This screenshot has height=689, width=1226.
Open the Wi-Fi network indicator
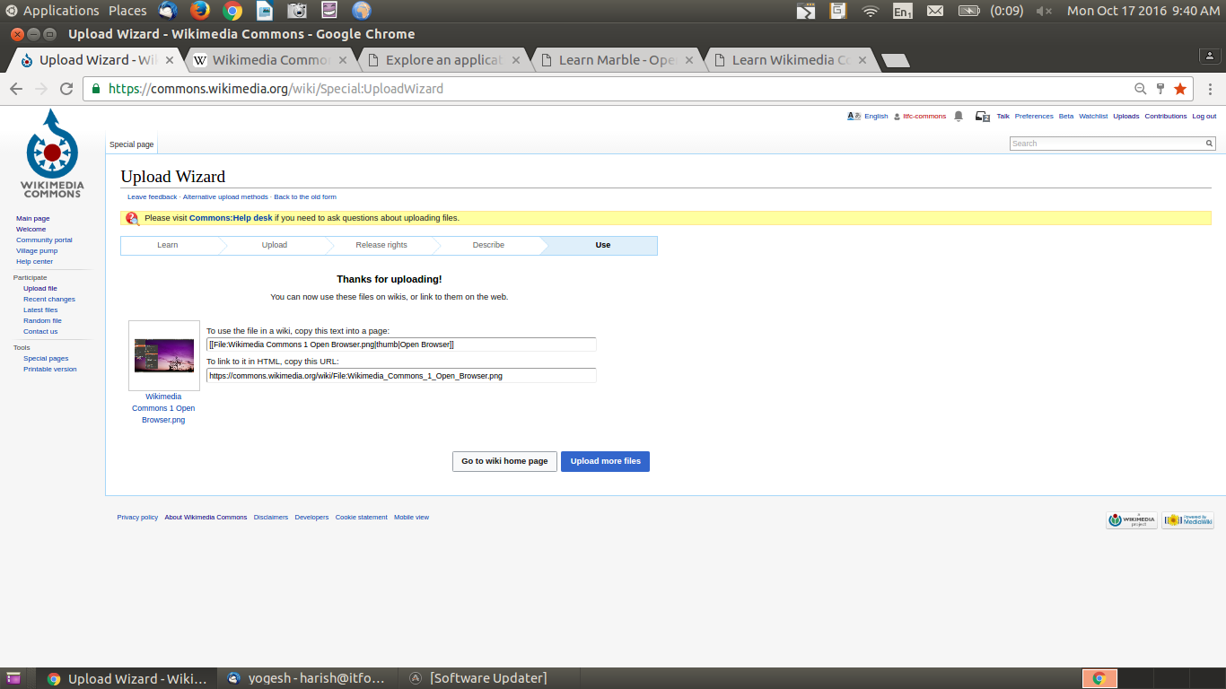click(x=870, y=11)
